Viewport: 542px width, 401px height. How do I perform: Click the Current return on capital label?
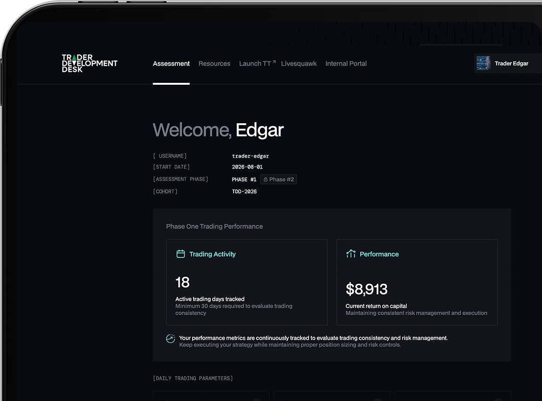(x=376, y=306)
